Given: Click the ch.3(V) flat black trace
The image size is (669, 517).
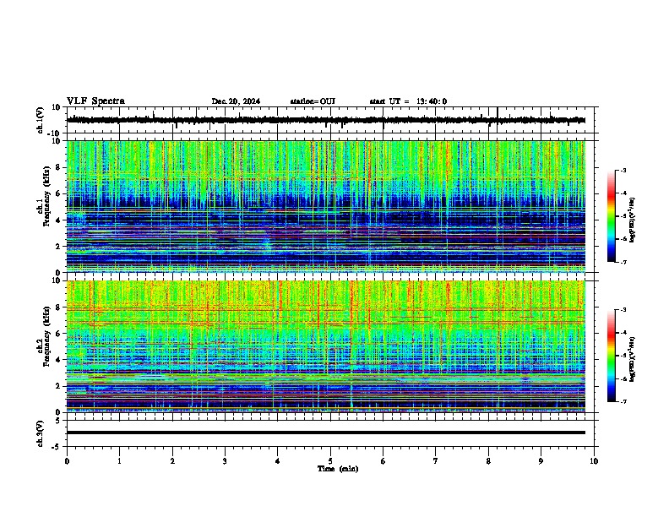Looking at the screenshot, I should pyautogui.click(x=326, y=433).
